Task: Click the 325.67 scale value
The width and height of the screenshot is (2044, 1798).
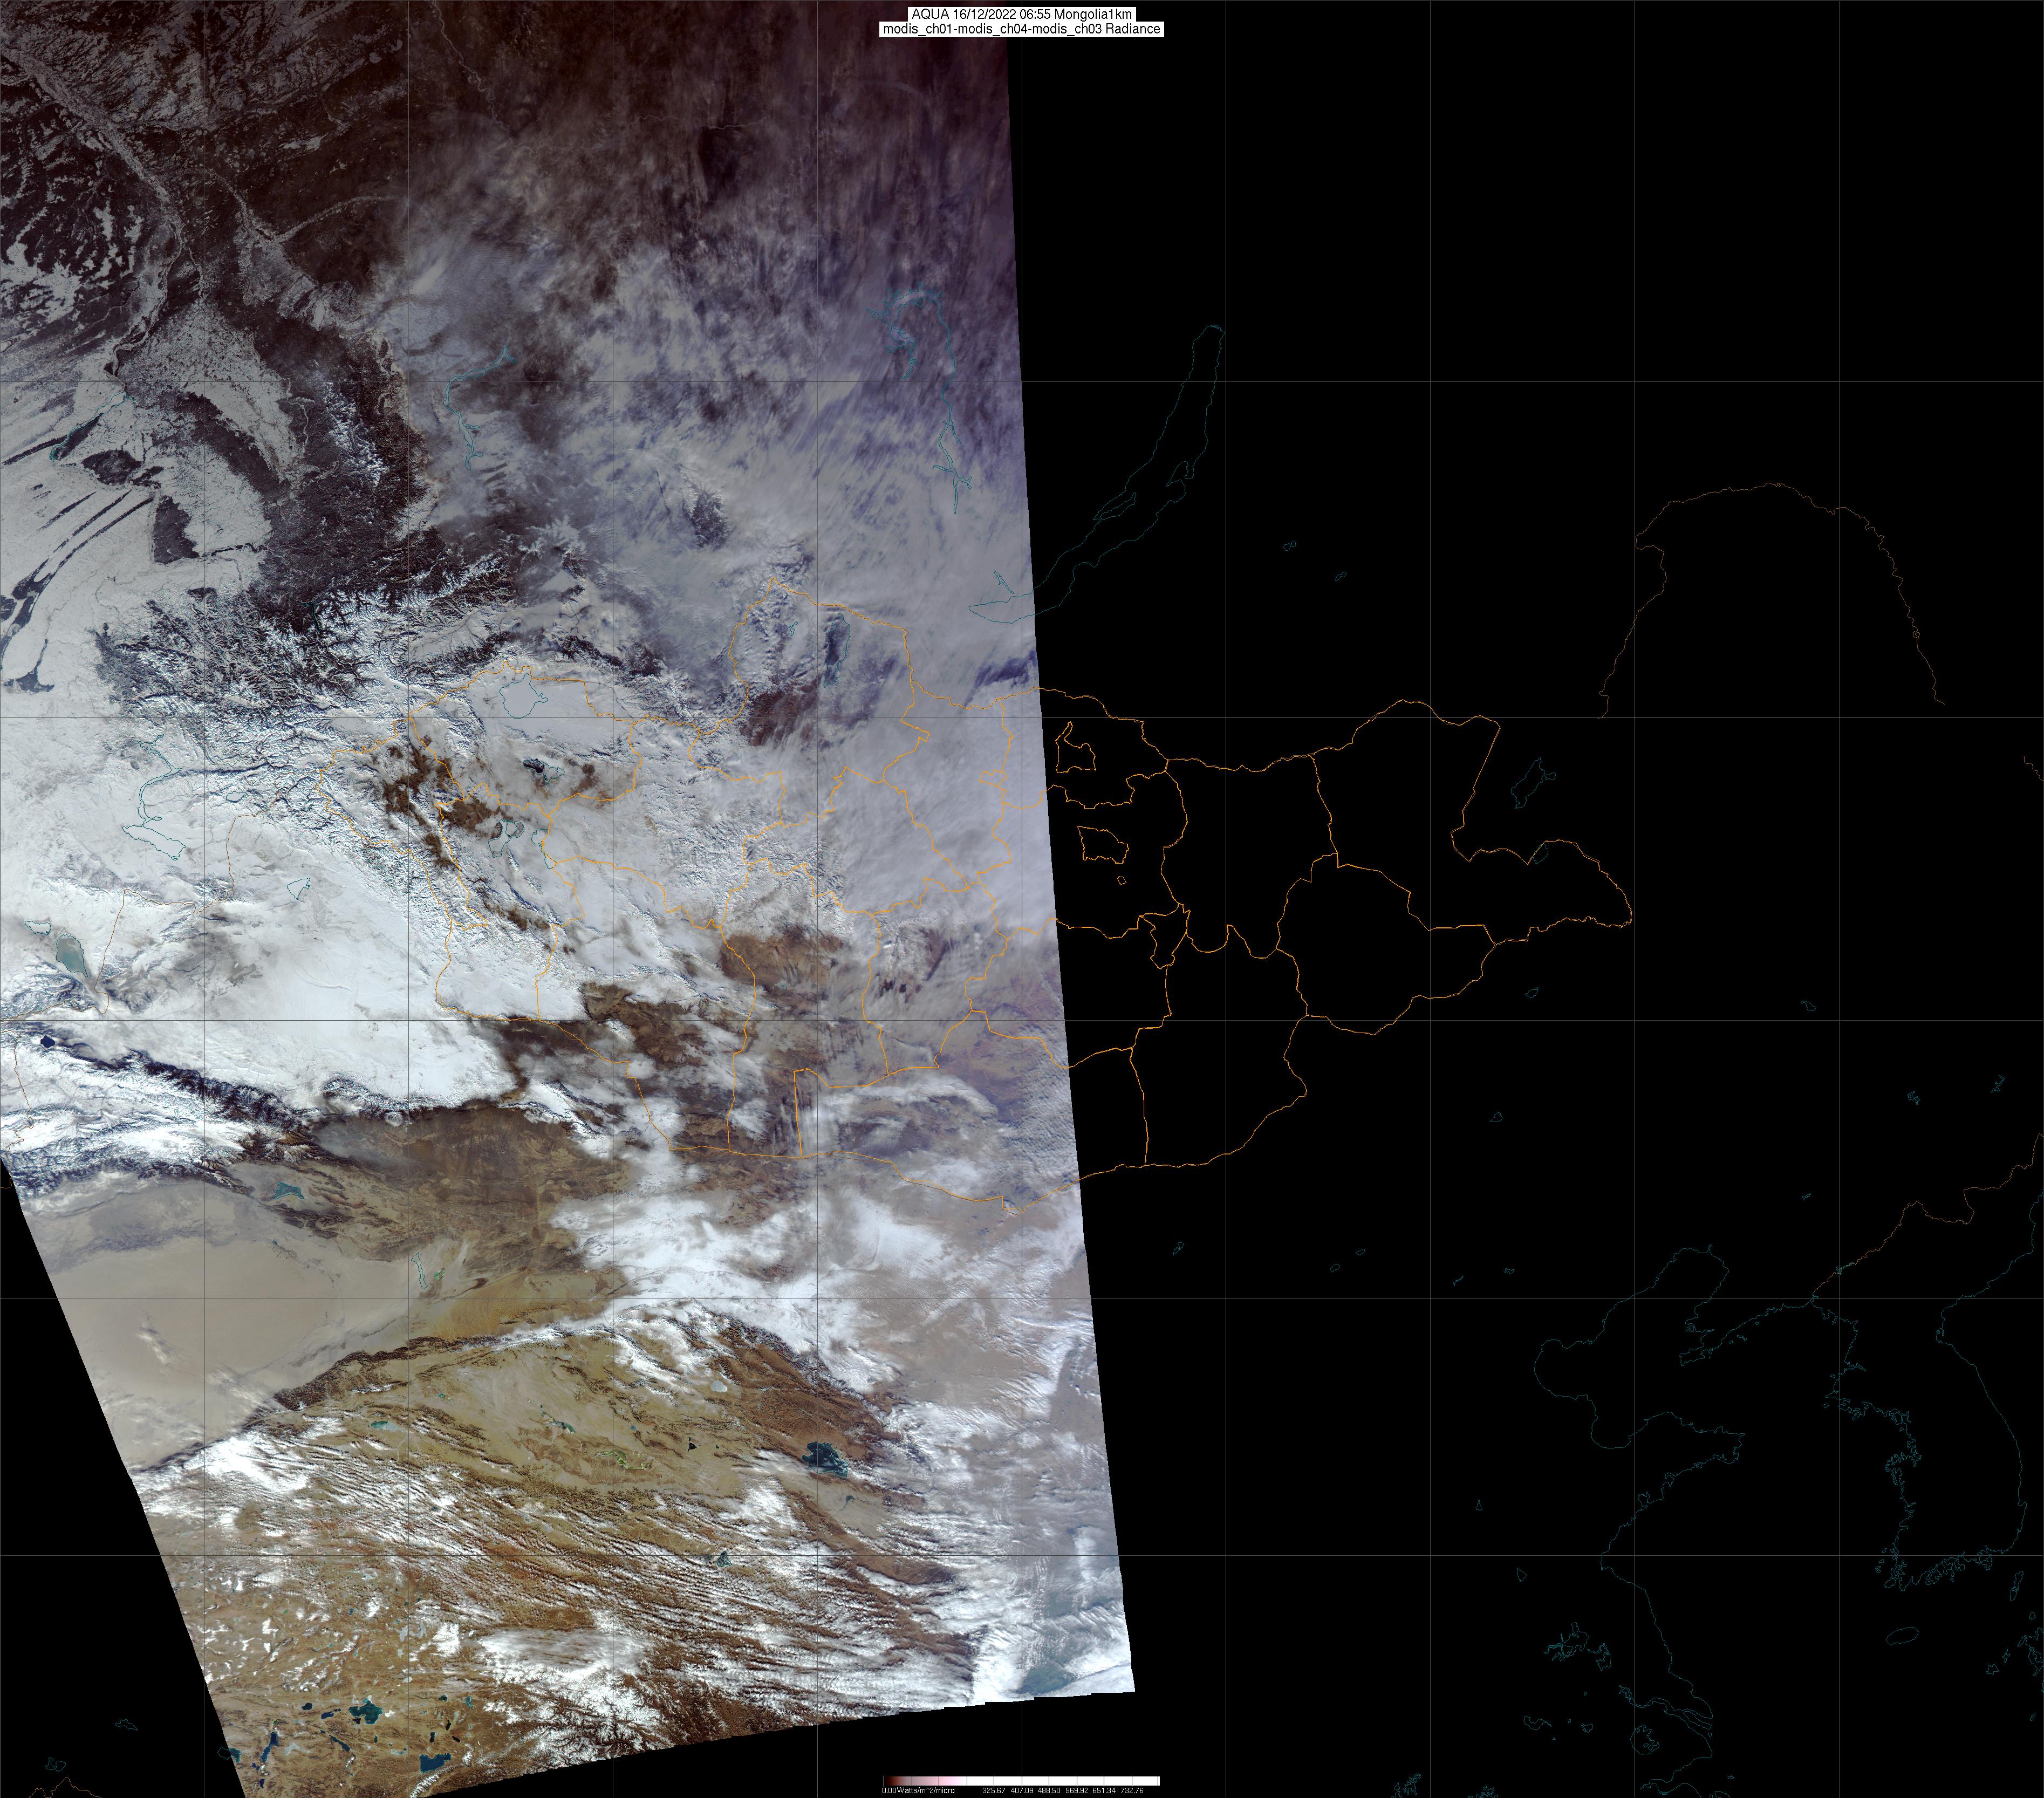Action: (x=993, y=1790)
